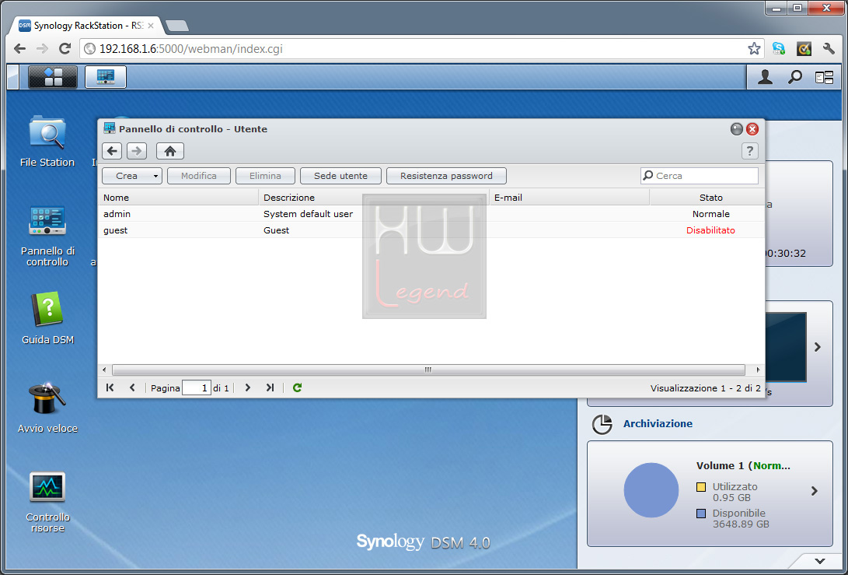Click the Skype extension icon
The image size is (848, 575).
[779, 49]
